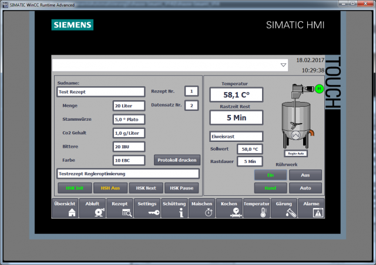376x265 pixels.
Task: Click the Siemens logo
Action: click(72, 25)
